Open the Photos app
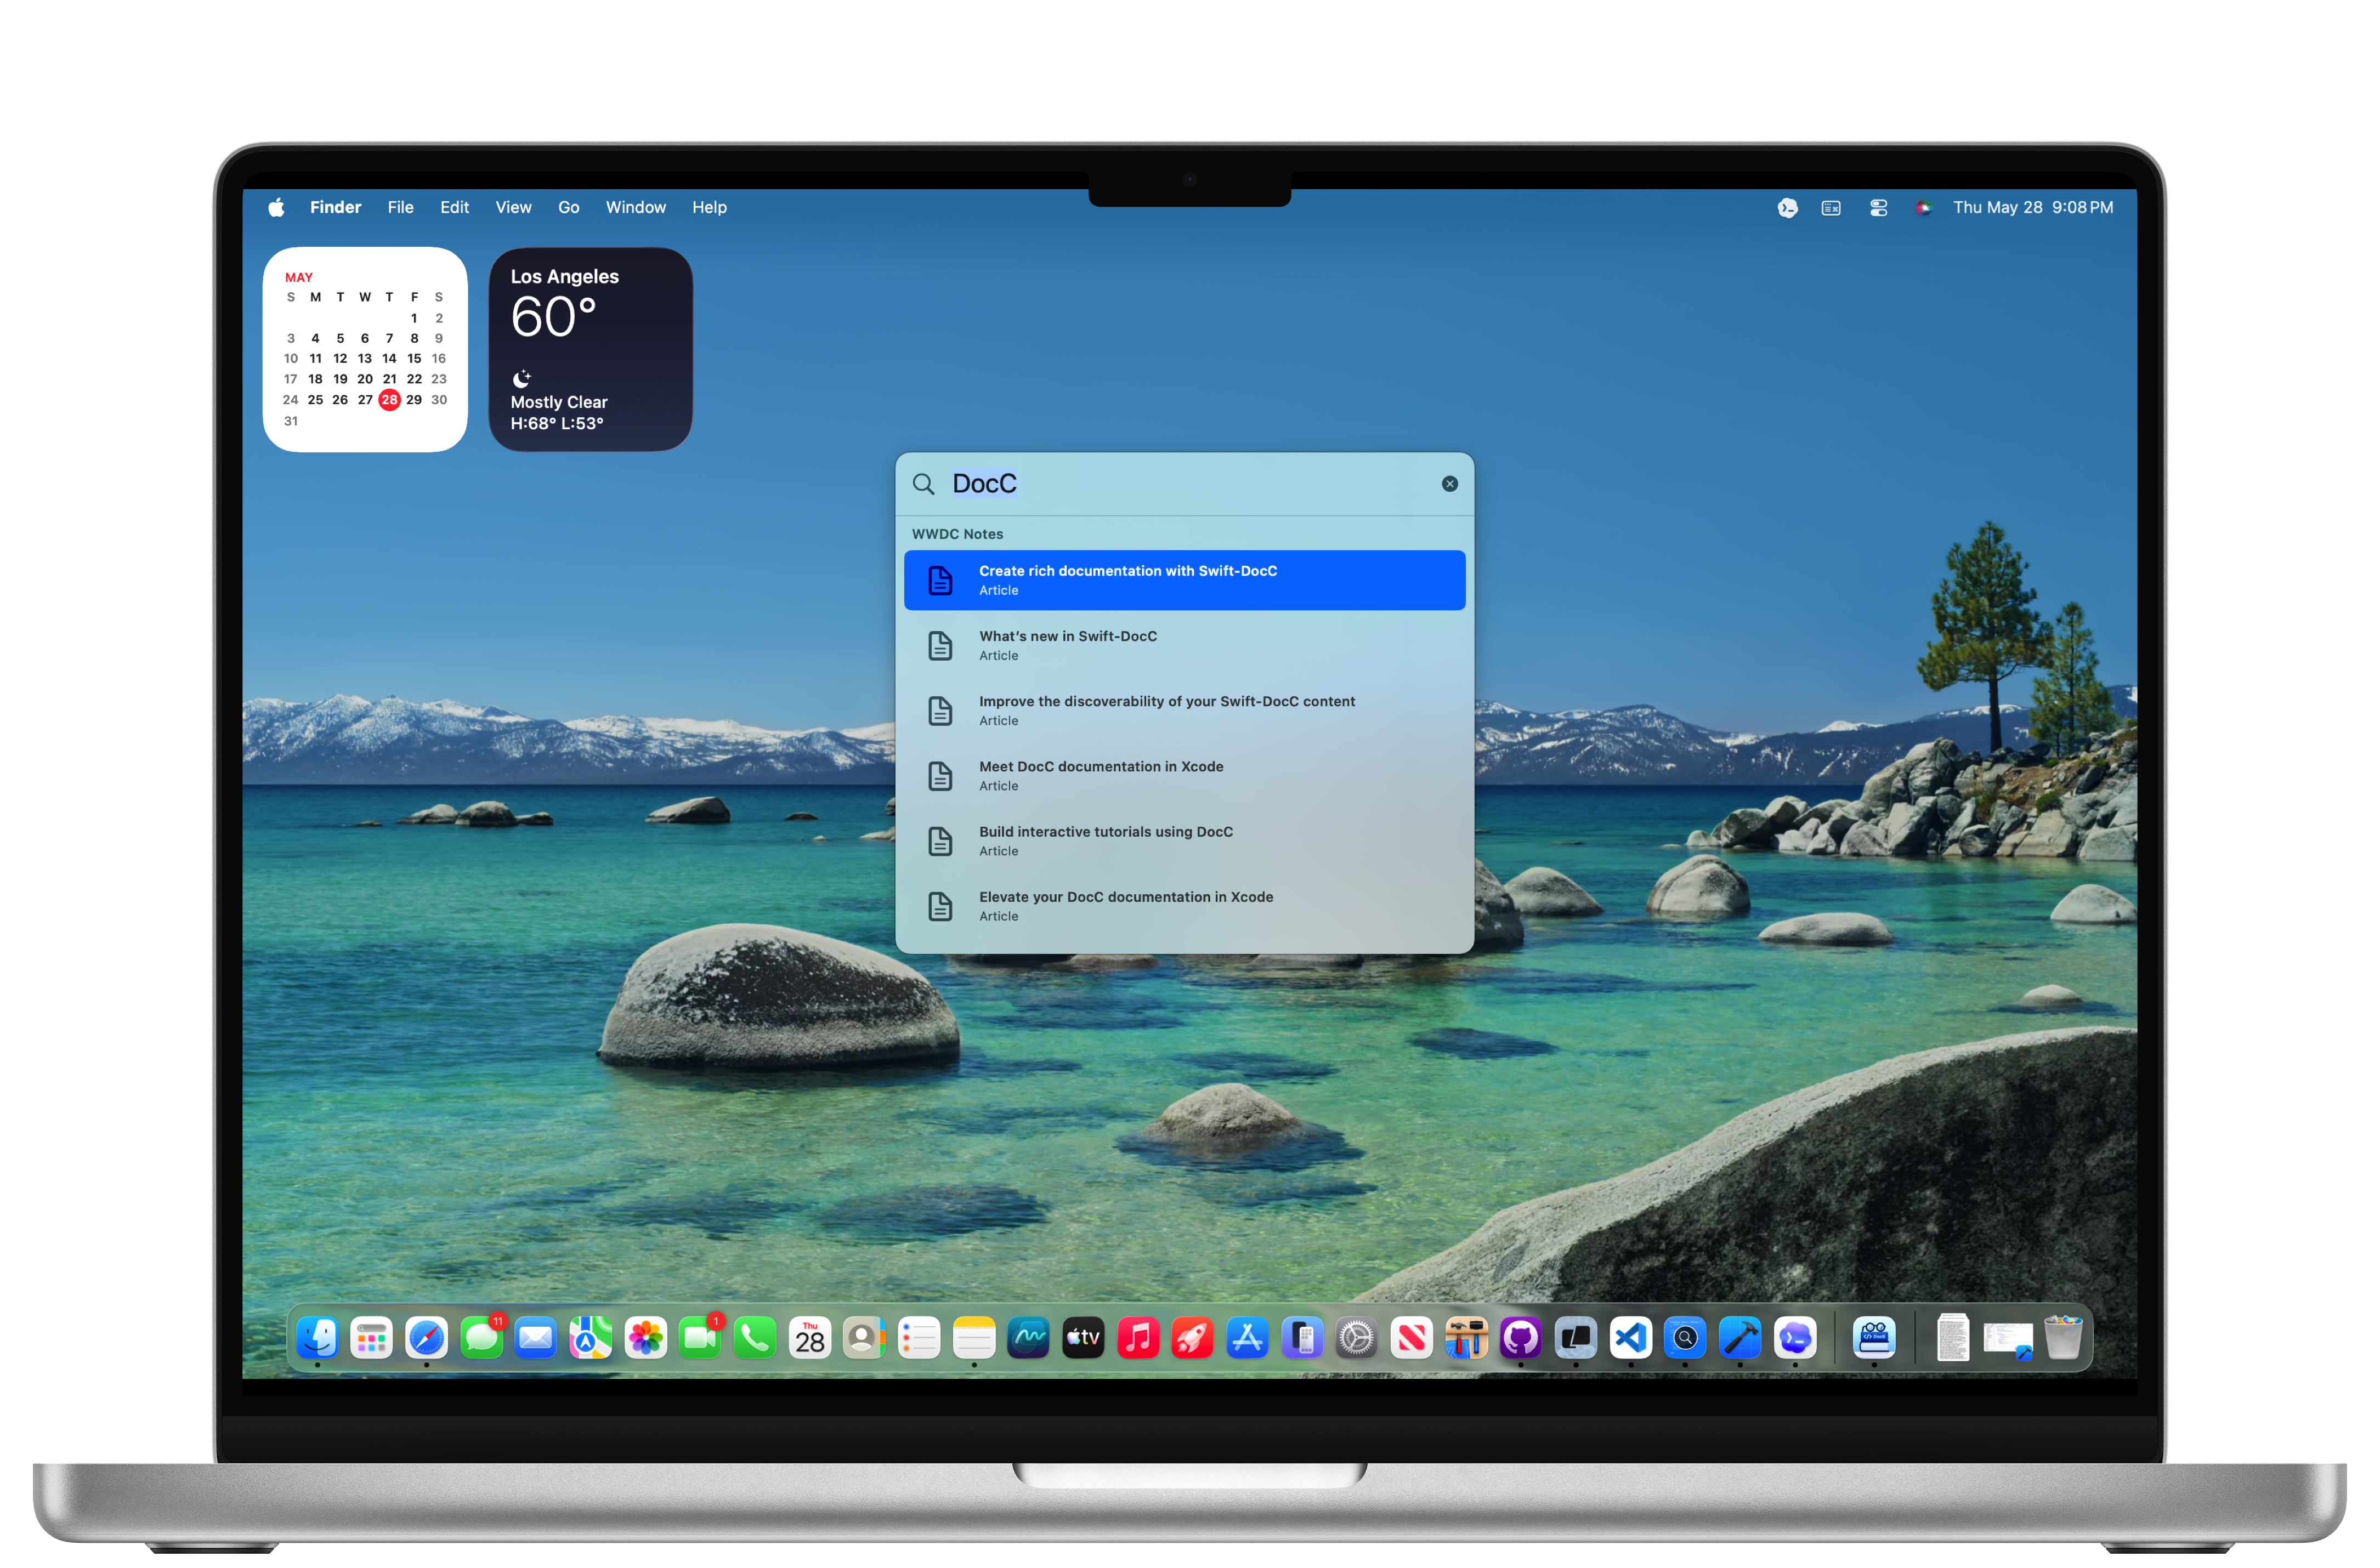Screen dimensions: 2380x1568 pos(646,1337)
